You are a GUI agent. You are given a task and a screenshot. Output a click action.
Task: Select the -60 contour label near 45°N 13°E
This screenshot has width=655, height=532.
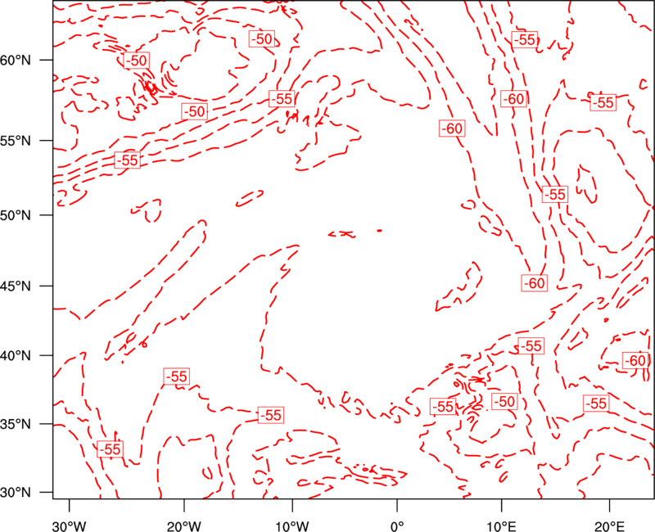click(x=535, y=283)
